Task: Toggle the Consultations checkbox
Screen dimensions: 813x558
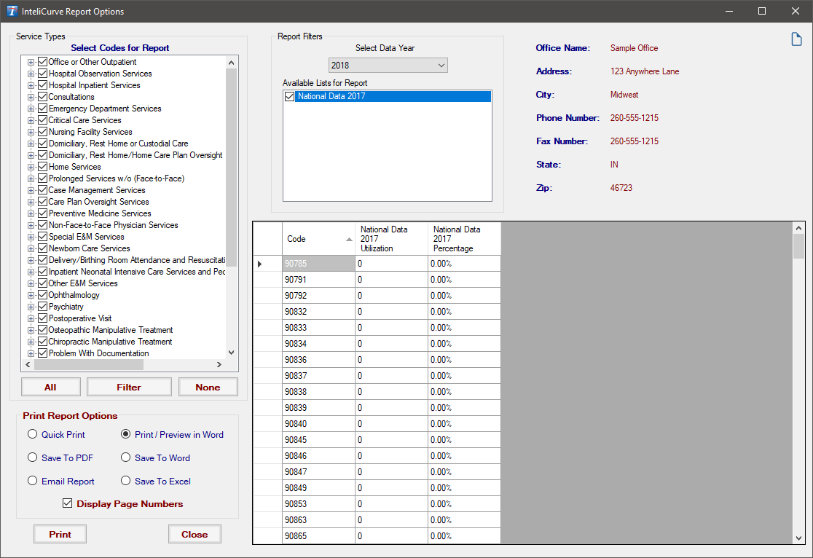Action: click(43, 97)
